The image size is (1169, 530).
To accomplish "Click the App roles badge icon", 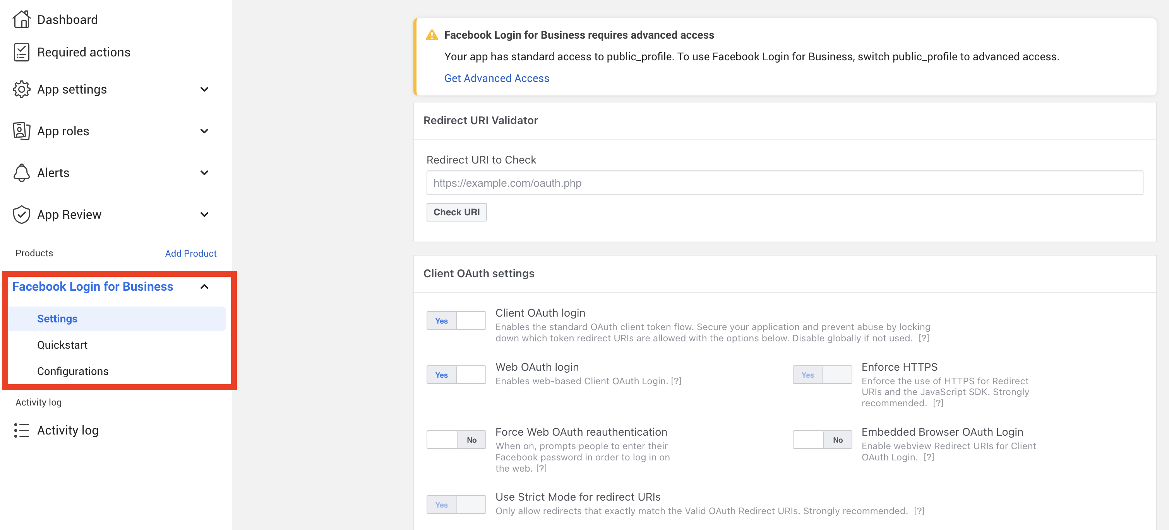I will point(21,131).
